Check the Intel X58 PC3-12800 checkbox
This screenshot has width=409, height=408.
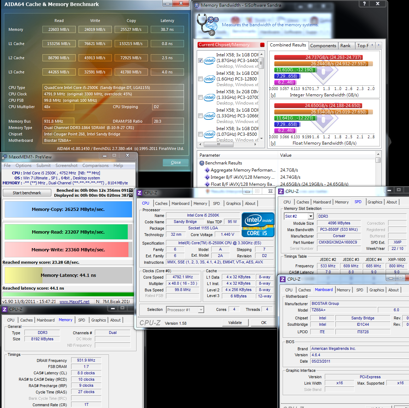click(200, 79)
